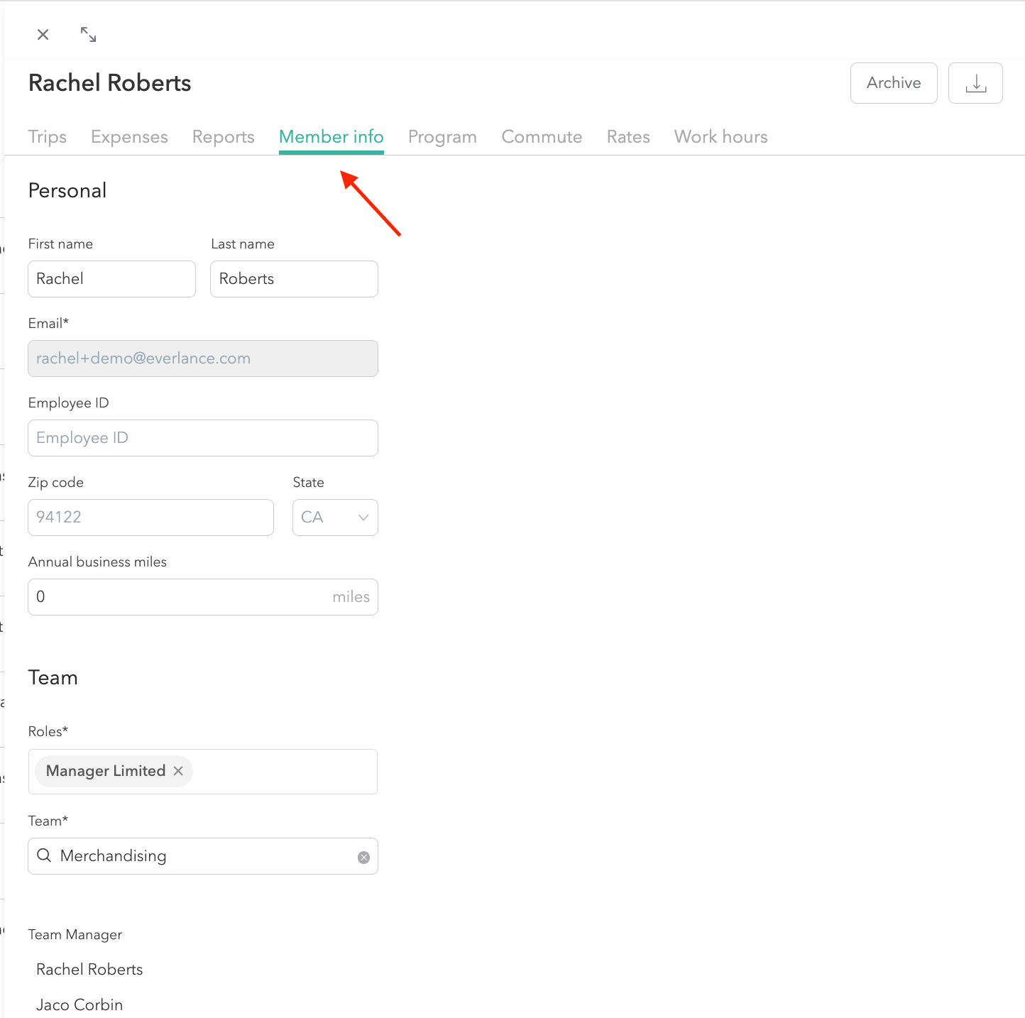Open the State dropdown

335,518
